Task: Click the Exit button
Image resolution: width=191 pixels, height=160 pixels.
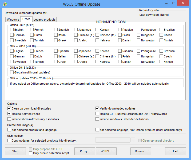Action: click(x=175, y=151)
